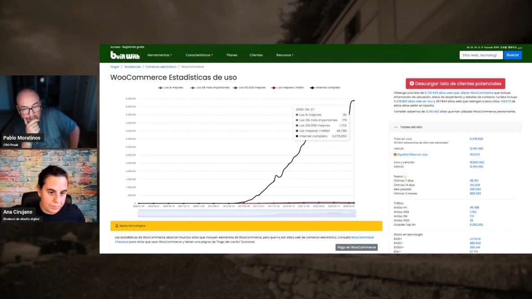The width and height of the screenshot is (532, 299).
Task: Click Arriba 1m value 49.788
Action: click(474, 207)
